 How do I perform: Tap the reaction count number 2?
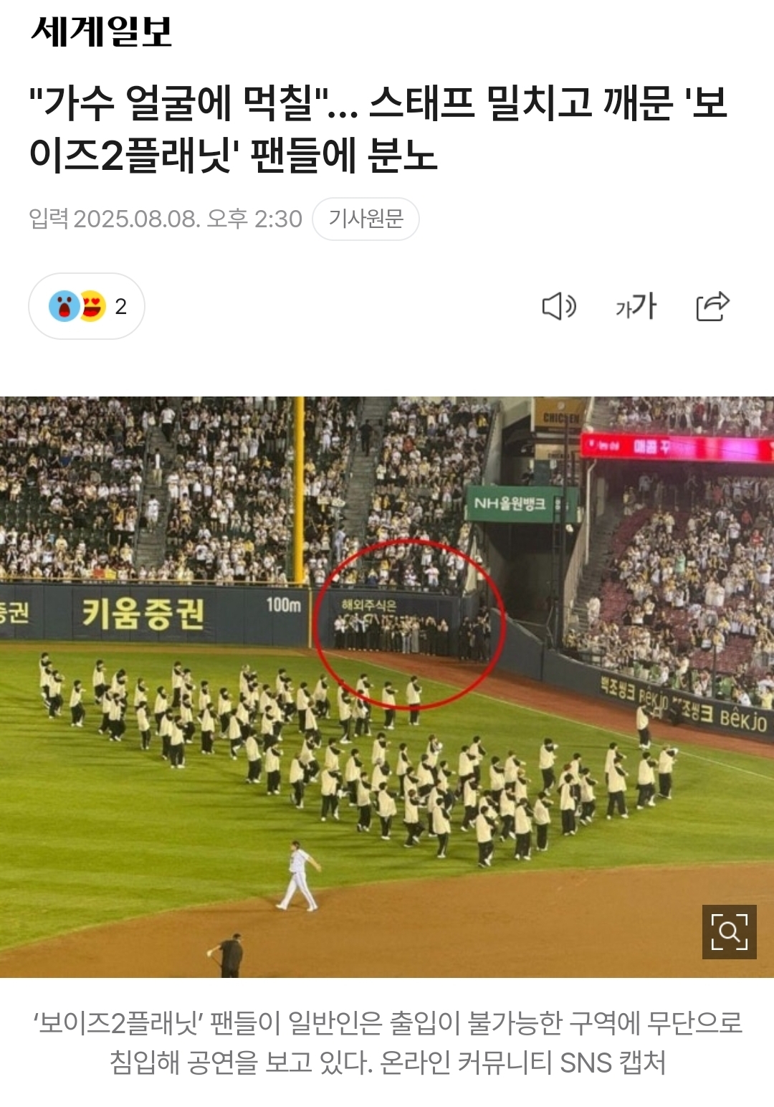pos(120,307)
